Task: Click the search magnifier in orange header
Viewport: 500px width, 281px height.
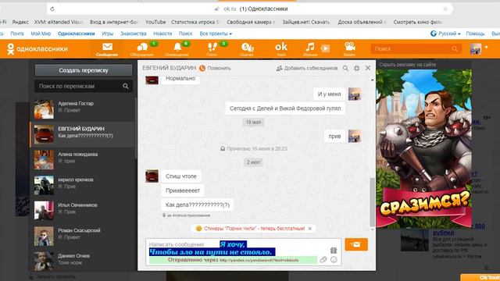Action: coord(455,48)
